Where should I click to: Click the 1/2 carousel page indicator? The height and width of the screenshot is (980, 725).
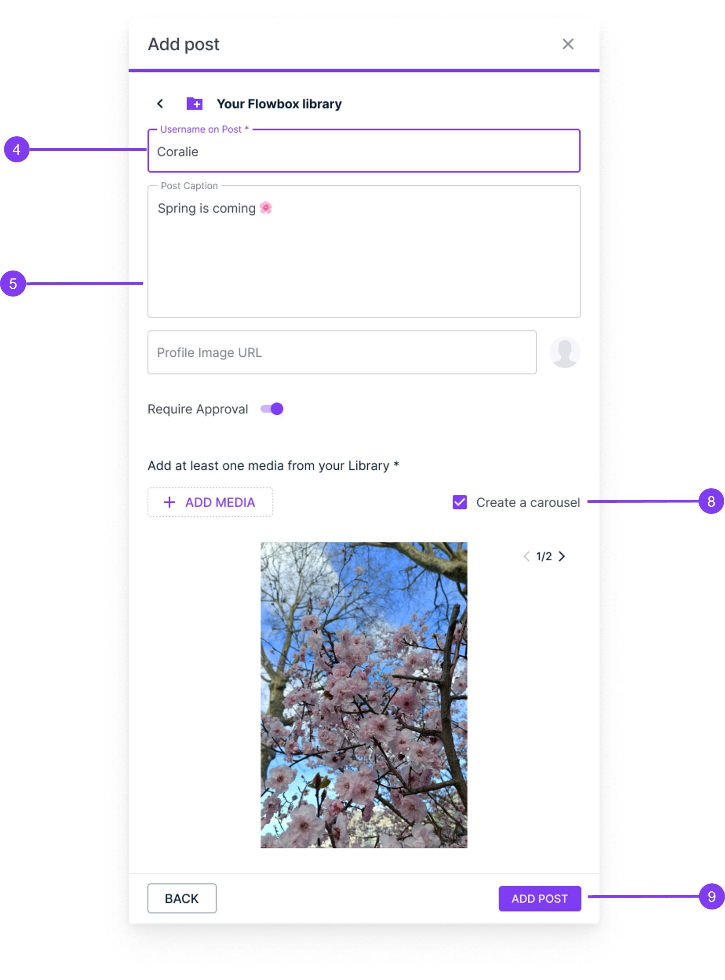tap(544, 556)
